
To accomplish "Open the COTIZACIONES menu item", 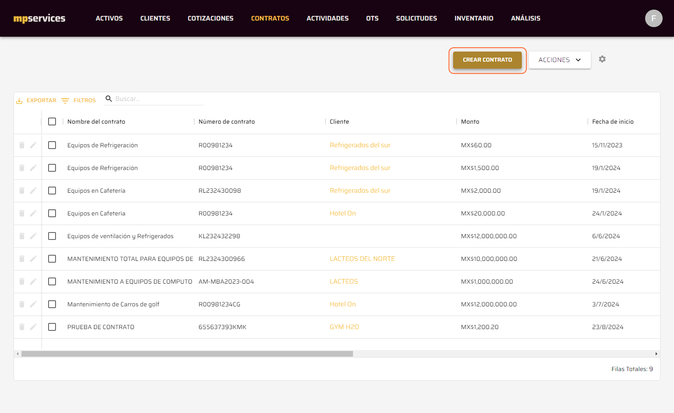I will pos(210,18).
